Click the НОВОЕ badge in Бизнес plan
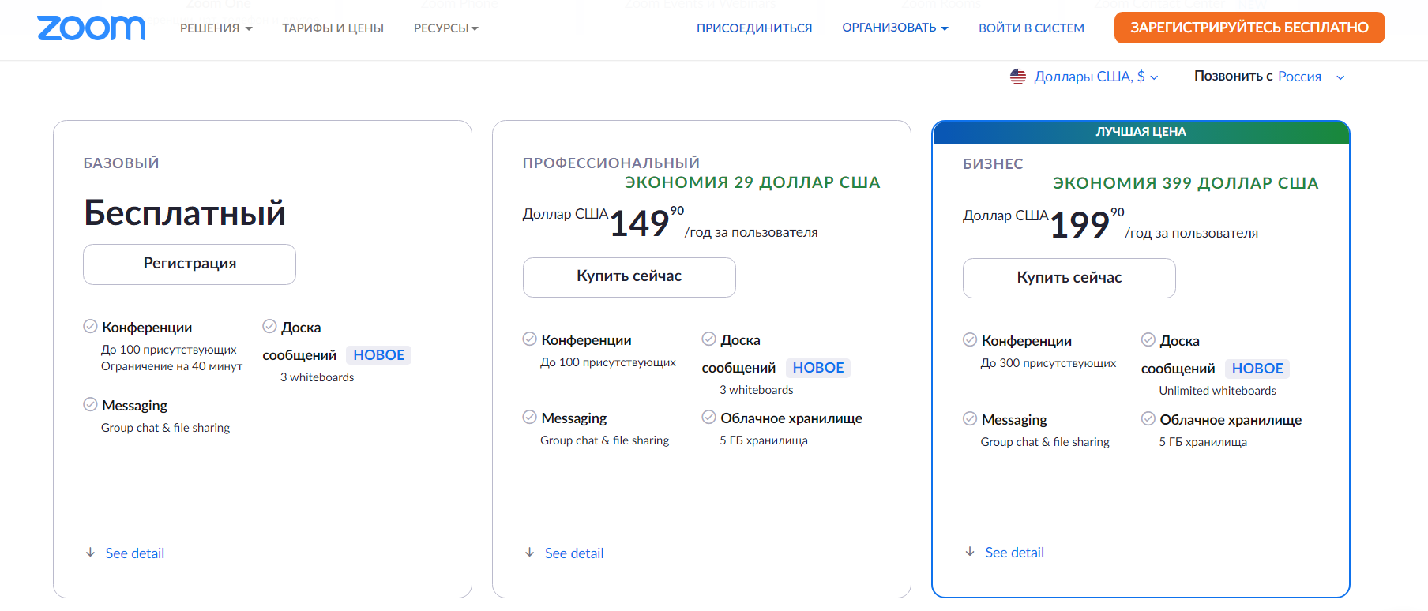Viewport: 1428px width, 611px height. (1257, 369)
